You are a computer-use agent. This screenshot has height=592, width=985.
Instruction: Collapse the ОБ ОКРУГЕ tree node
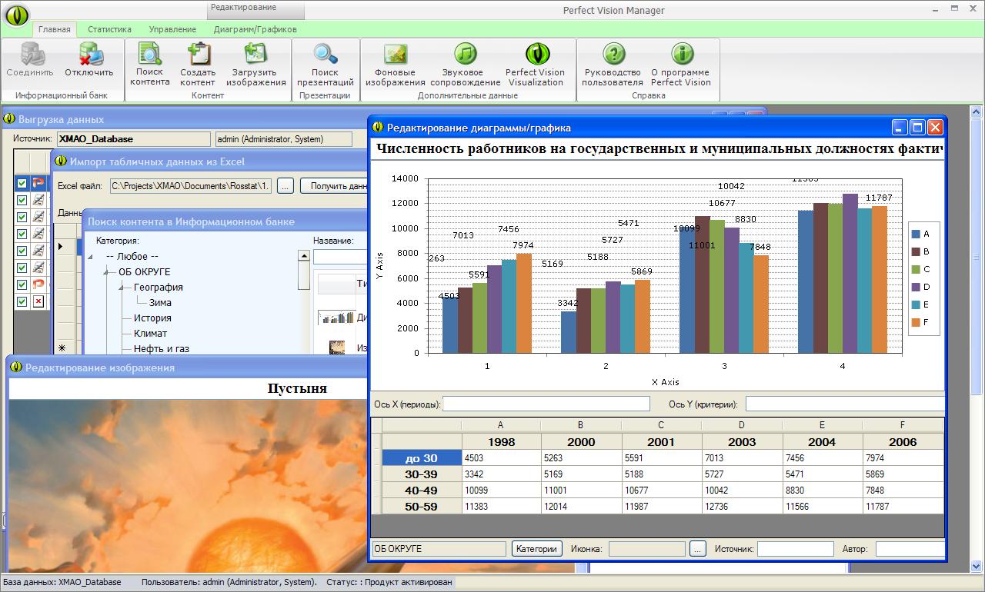(107, 272)
